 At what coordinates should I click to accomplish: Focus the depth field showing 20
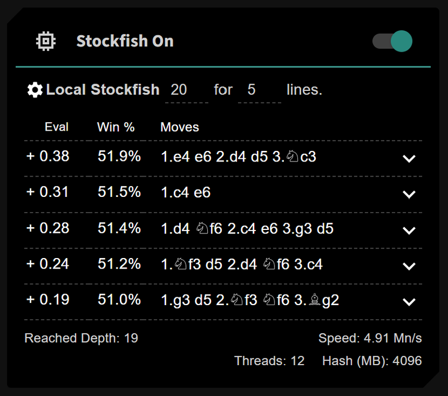click(x=186, y=90)
